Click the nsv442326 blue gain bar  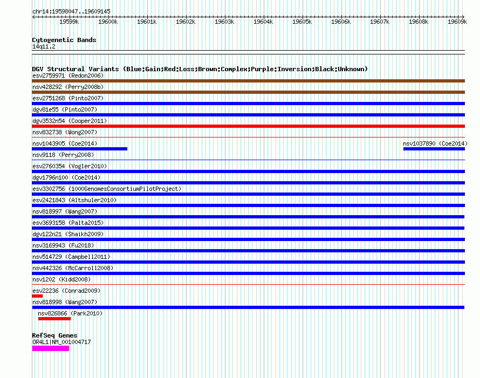point(248,273)
